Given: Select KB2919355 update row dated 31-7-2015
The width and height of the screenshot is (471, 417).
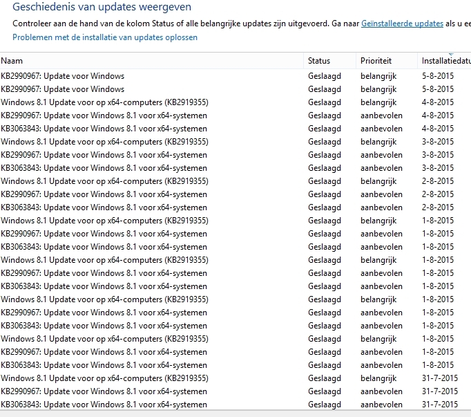Looking at the screenshot, I should (236, 378).
